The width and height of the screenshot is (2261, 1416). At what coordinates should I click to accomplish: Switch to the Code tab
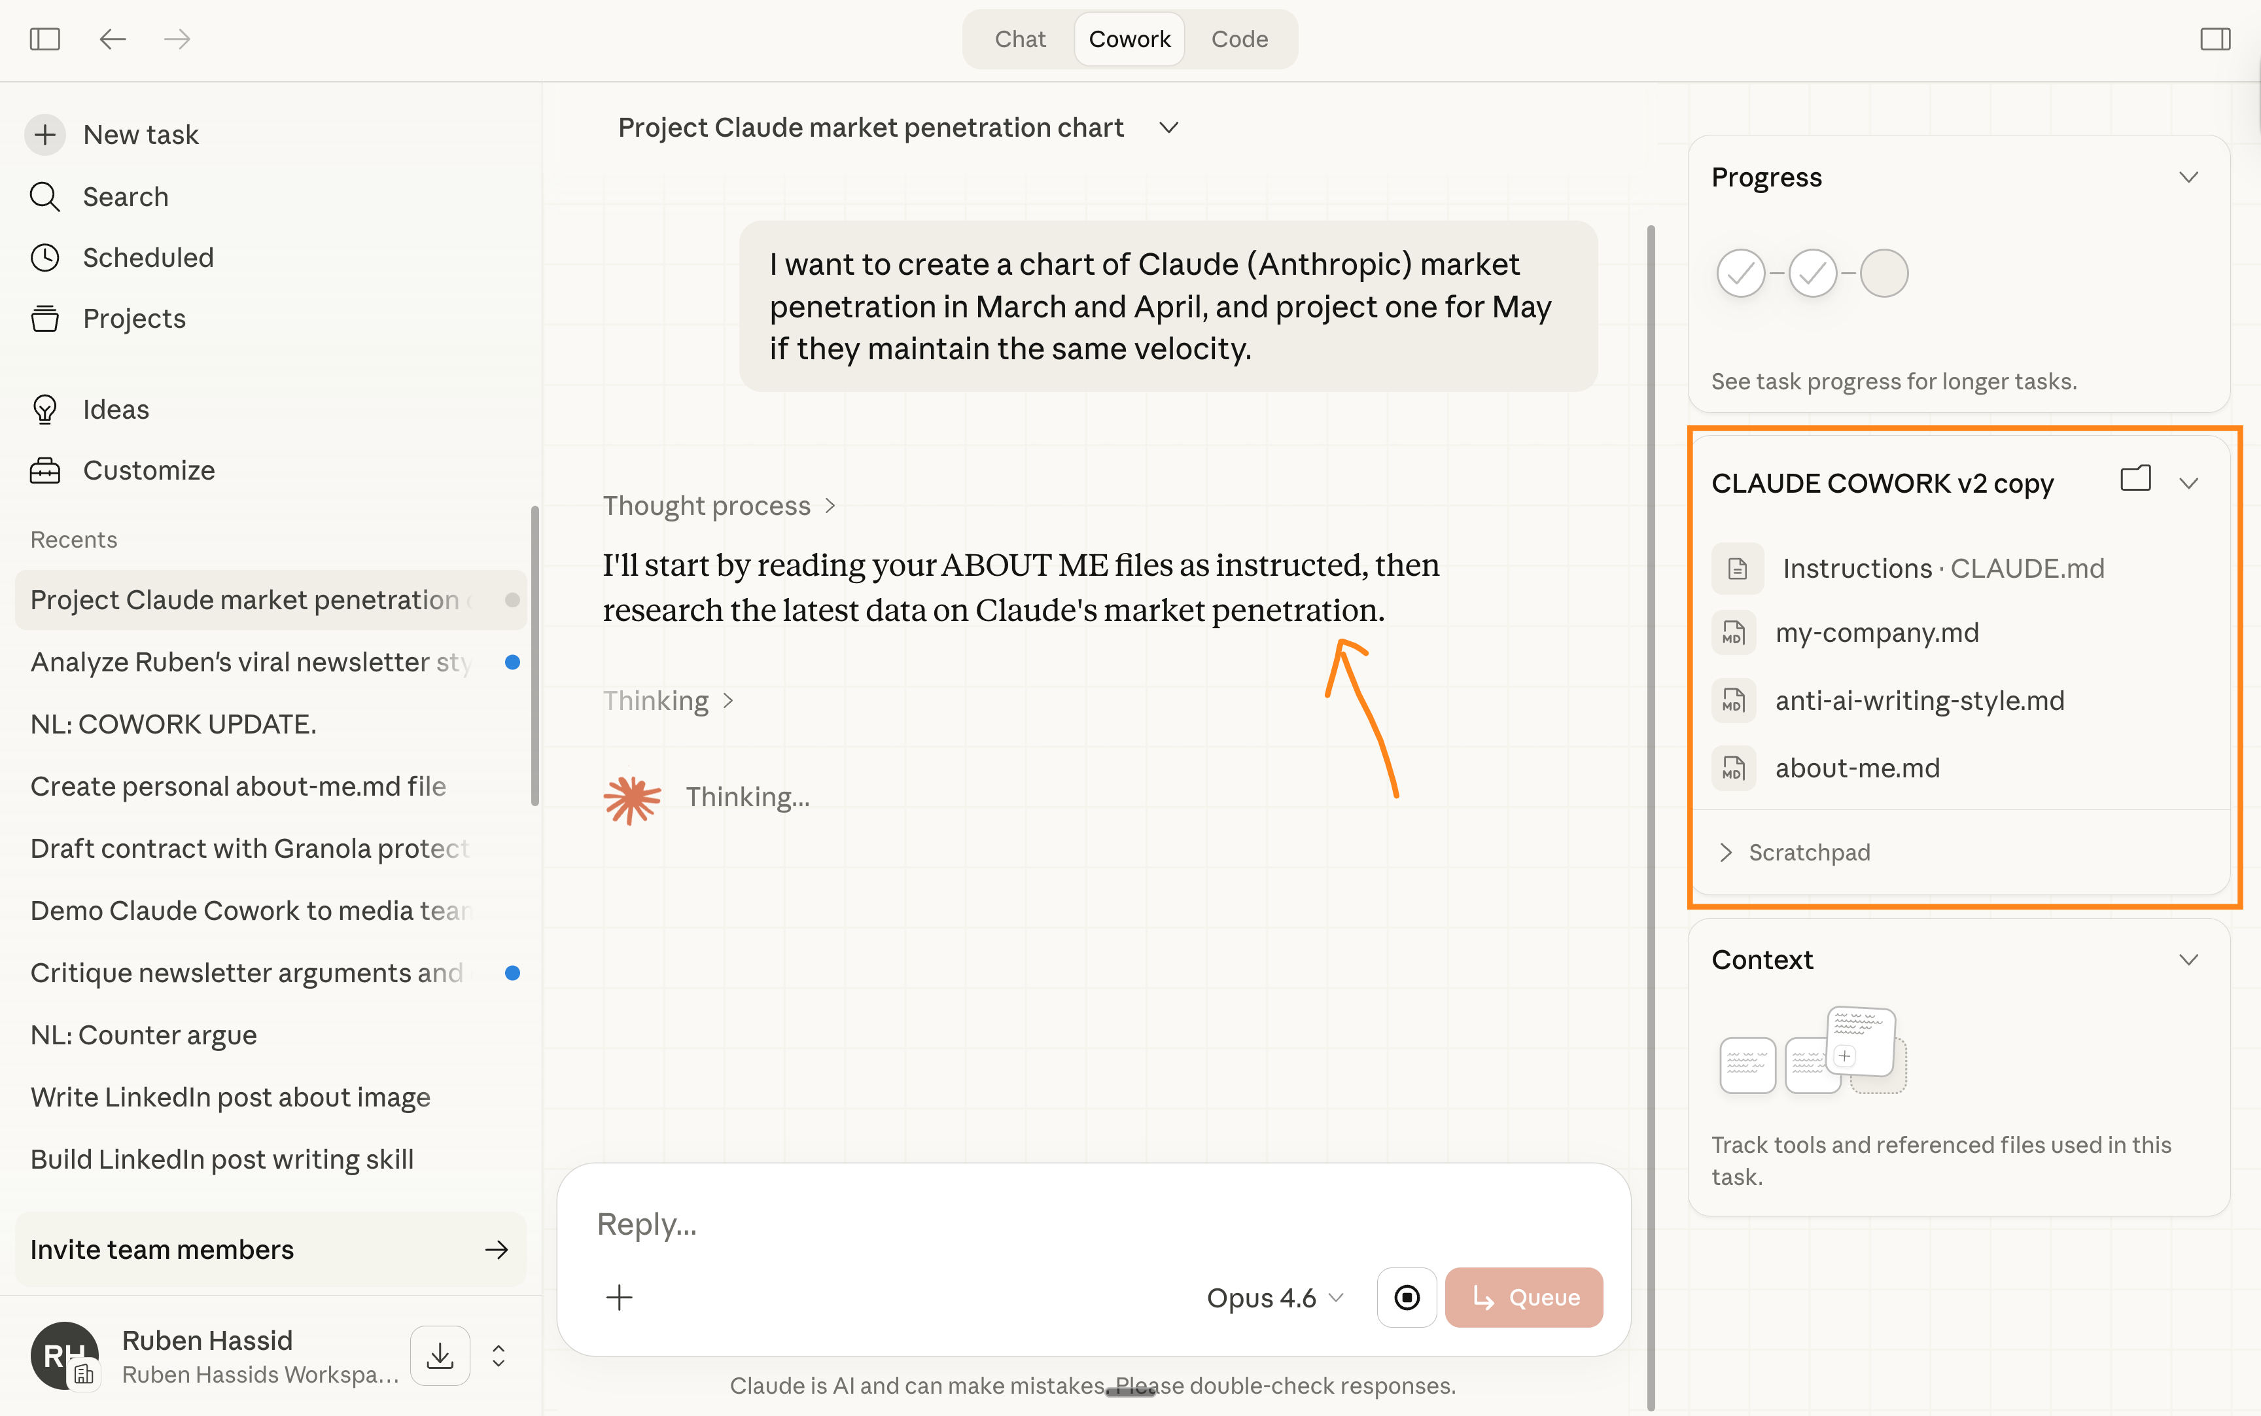1238,39
